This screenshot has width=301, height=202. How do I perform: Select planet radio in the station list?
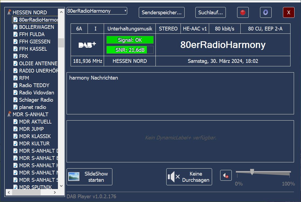tap(32, 107)
